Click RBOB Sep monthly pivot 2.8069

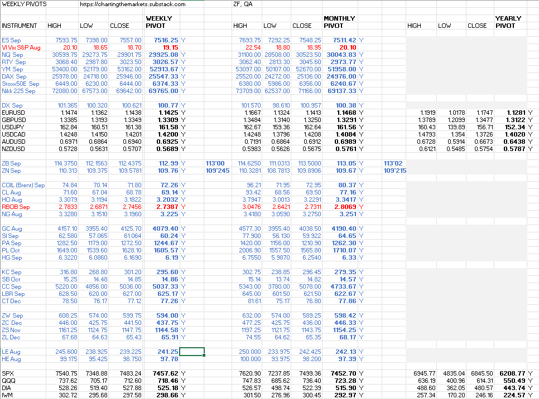[x=345, y=207]
